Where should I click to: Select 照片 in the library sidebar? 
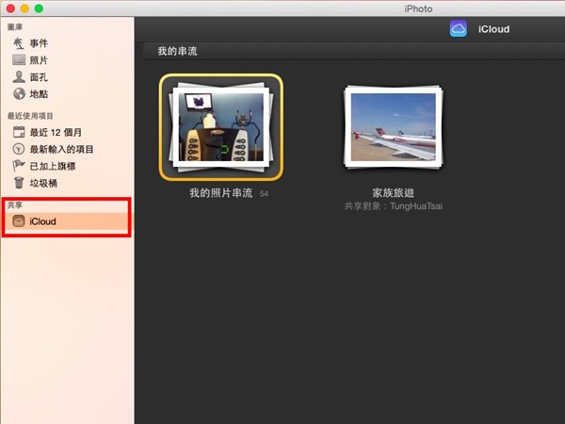39,60
